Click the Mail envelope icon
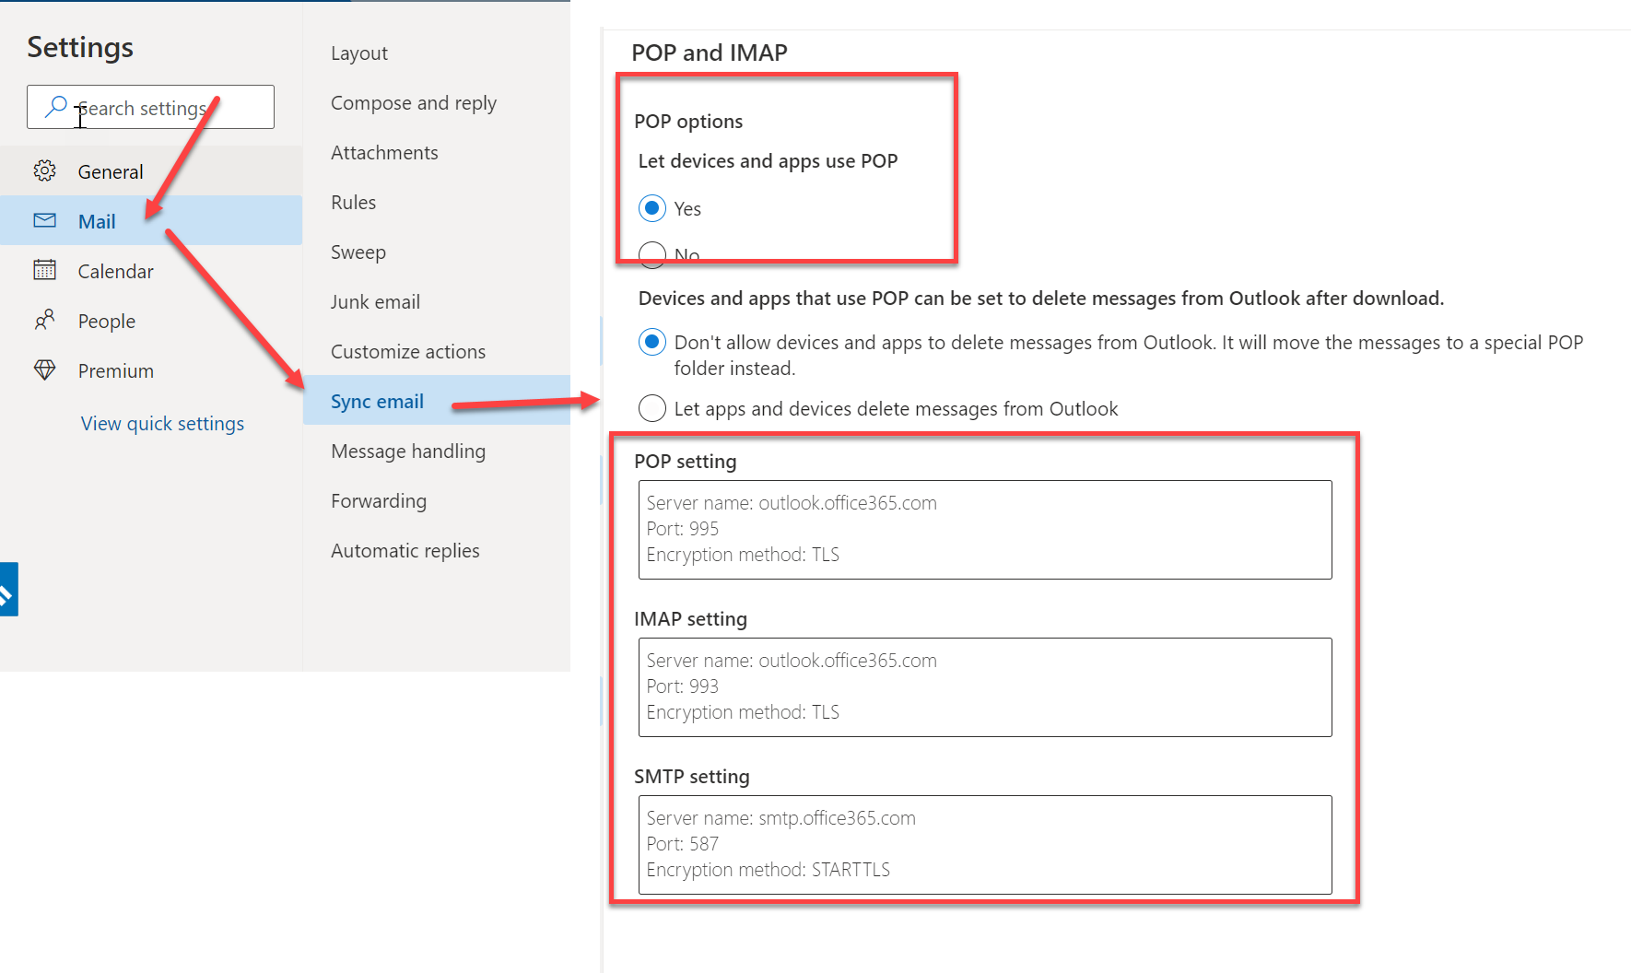The image size is (1631, 973). click(x=44, y=220)
